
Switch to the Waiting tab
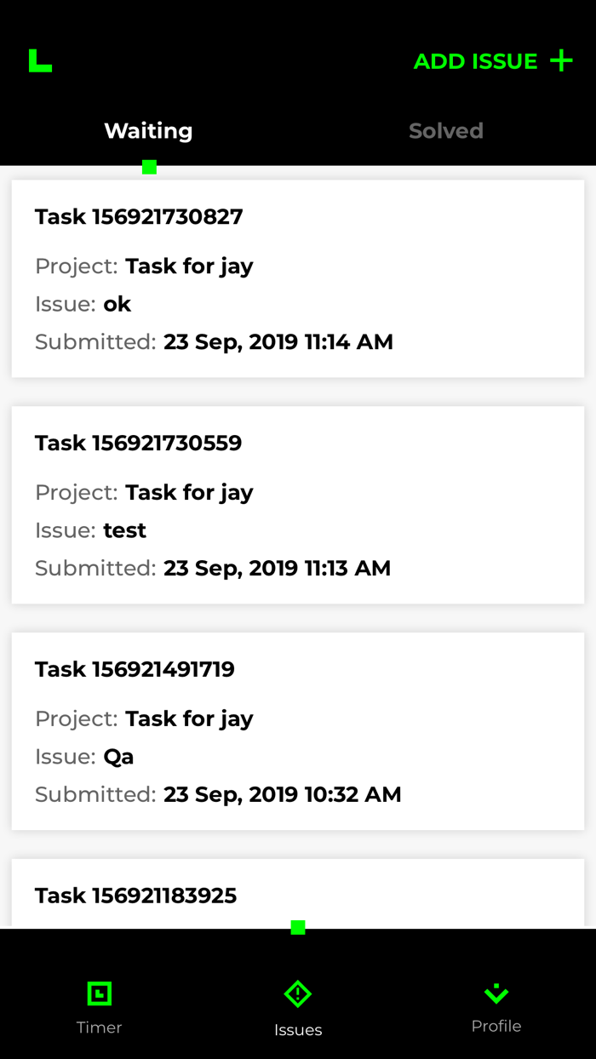point(148,131)
